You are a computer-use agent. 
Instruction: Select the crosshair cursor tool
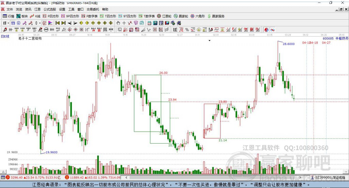pos(124,23)
